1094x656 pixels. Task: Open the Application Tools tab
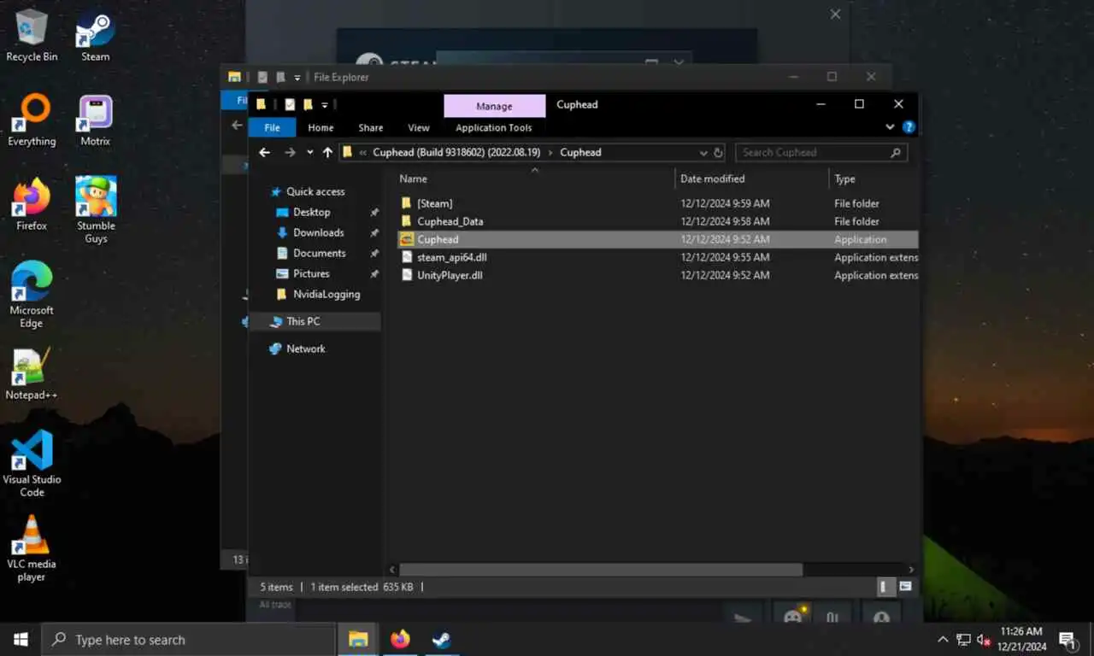(x=494, y=127)
